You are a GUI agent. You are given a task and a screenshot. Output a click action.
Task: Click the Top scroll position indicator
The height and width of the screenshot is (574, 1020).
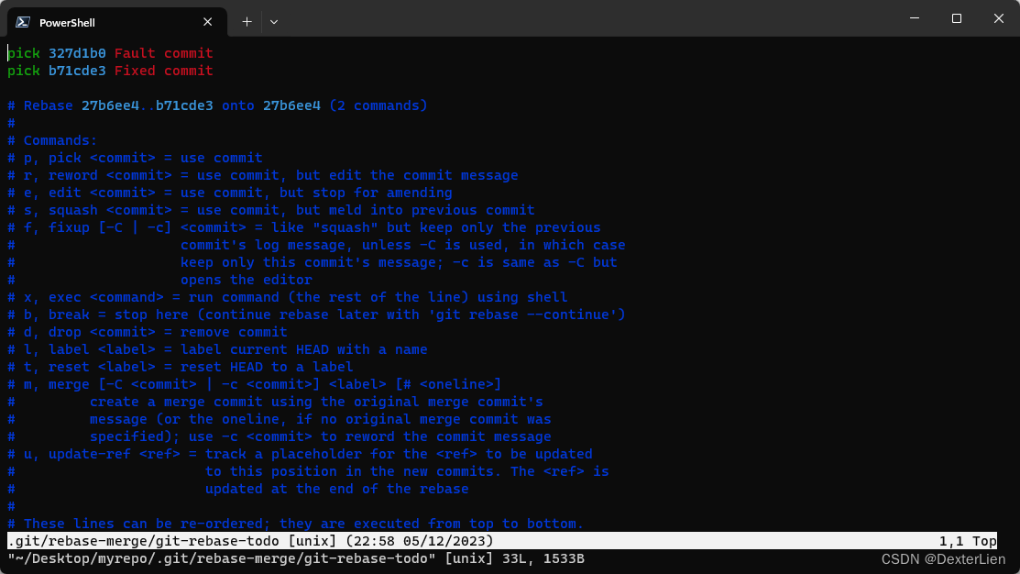coord(984,541)
